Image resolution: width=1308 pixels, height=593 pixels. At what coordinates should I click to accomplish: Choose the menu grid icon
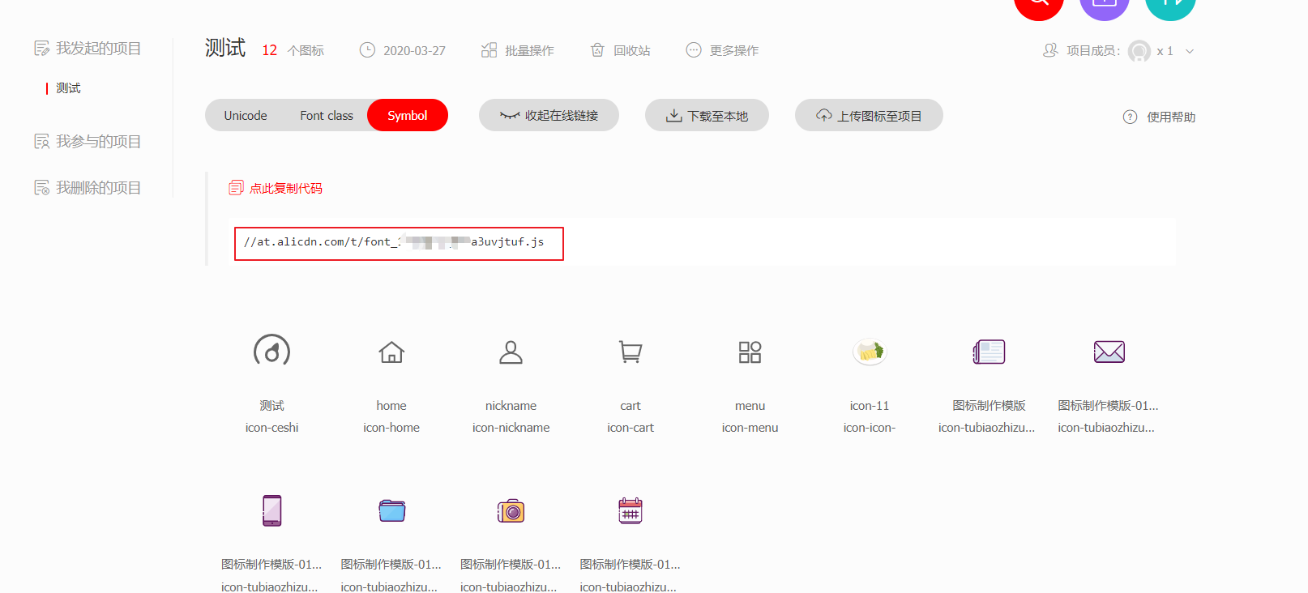750,352
